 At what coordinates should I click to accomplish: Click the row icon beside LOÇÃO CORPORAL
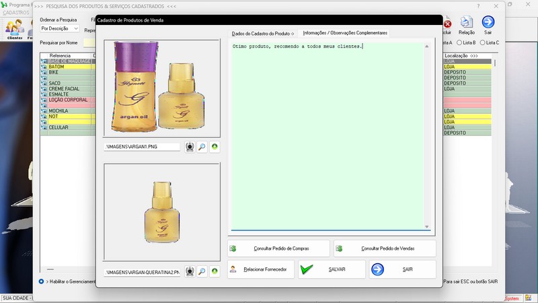point(44,100)
